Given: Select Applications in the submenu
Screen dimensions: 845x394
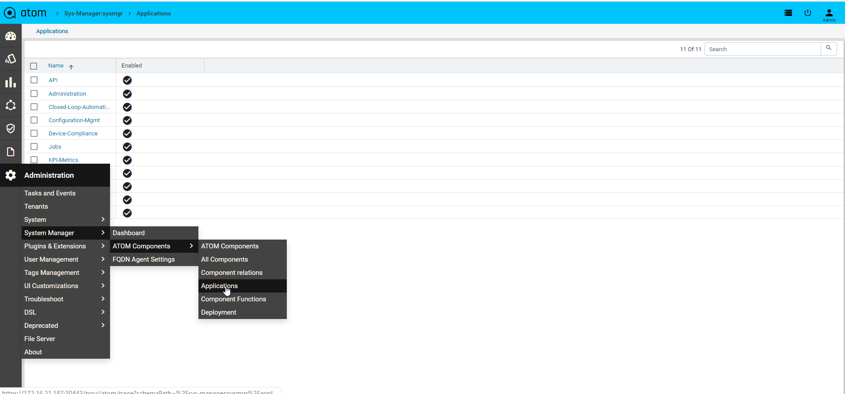Looking at the screenshot, I should click(242, 286).
